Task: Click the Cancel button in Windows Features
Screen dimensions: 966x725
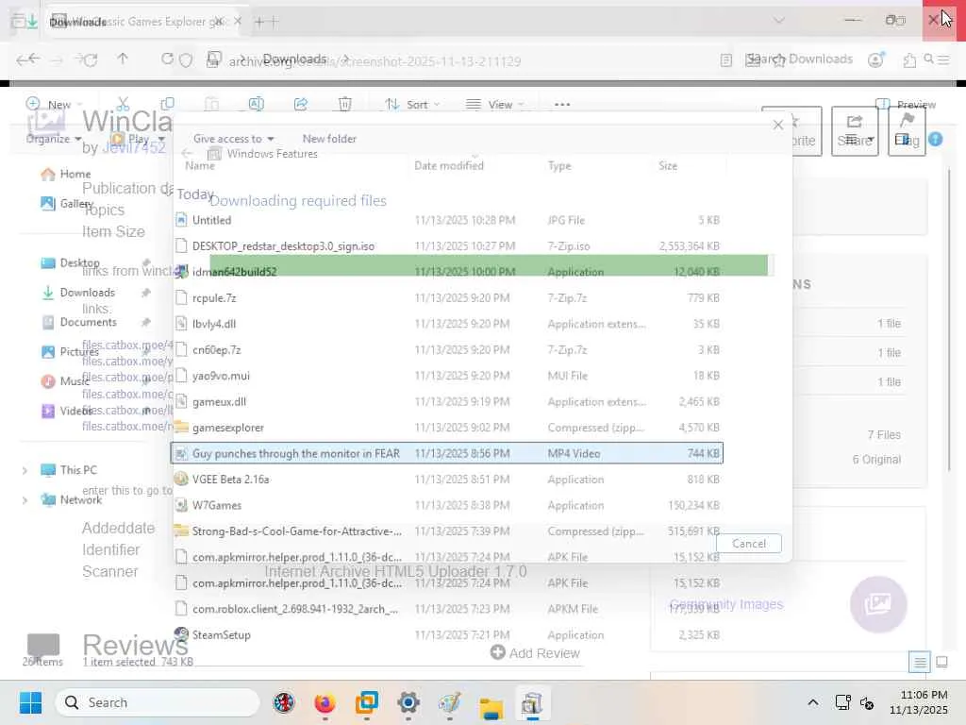Action: click(x=748, y=543)
